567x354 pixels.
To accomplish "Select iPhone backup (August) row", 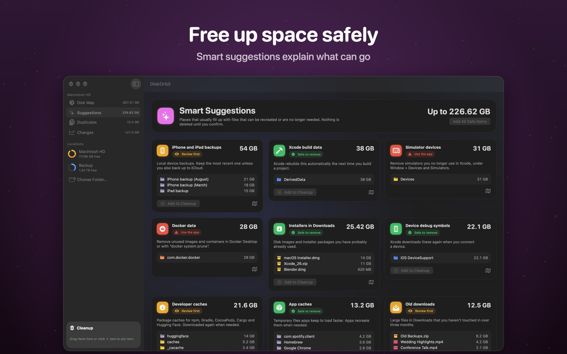I will pyautogui.click(x=207, y=179).
